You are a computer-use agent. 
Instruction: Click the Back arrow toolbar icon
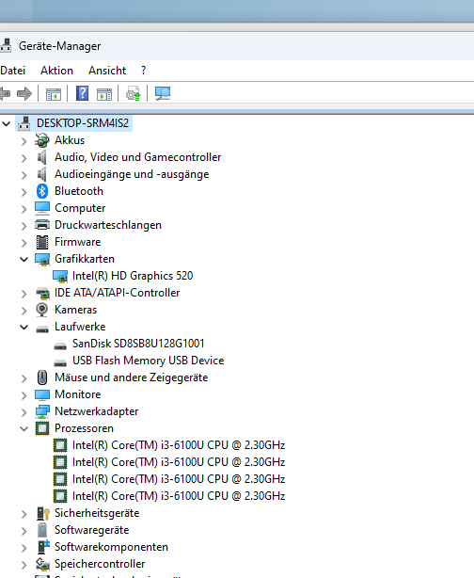click(5, 93)
